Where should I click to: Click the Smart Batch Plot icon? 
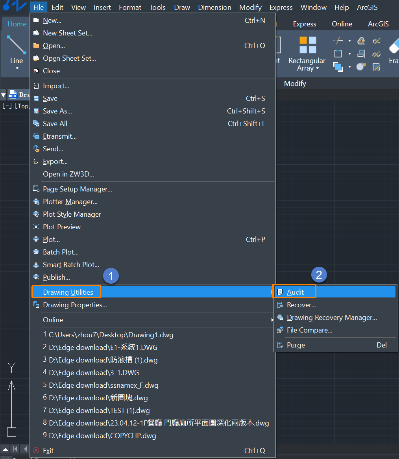coord(36,264)
